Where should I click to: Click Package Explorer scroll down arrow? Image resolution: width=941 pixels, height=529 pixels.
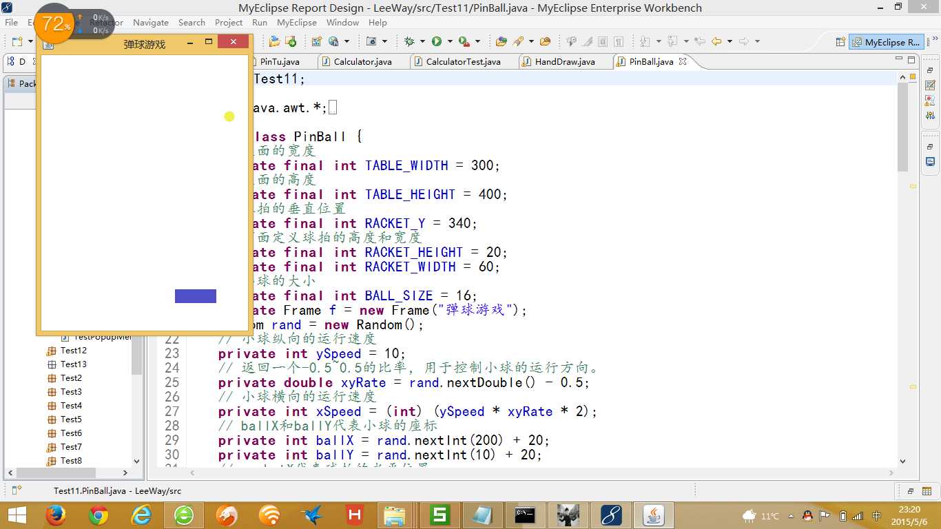coord(136,461)
